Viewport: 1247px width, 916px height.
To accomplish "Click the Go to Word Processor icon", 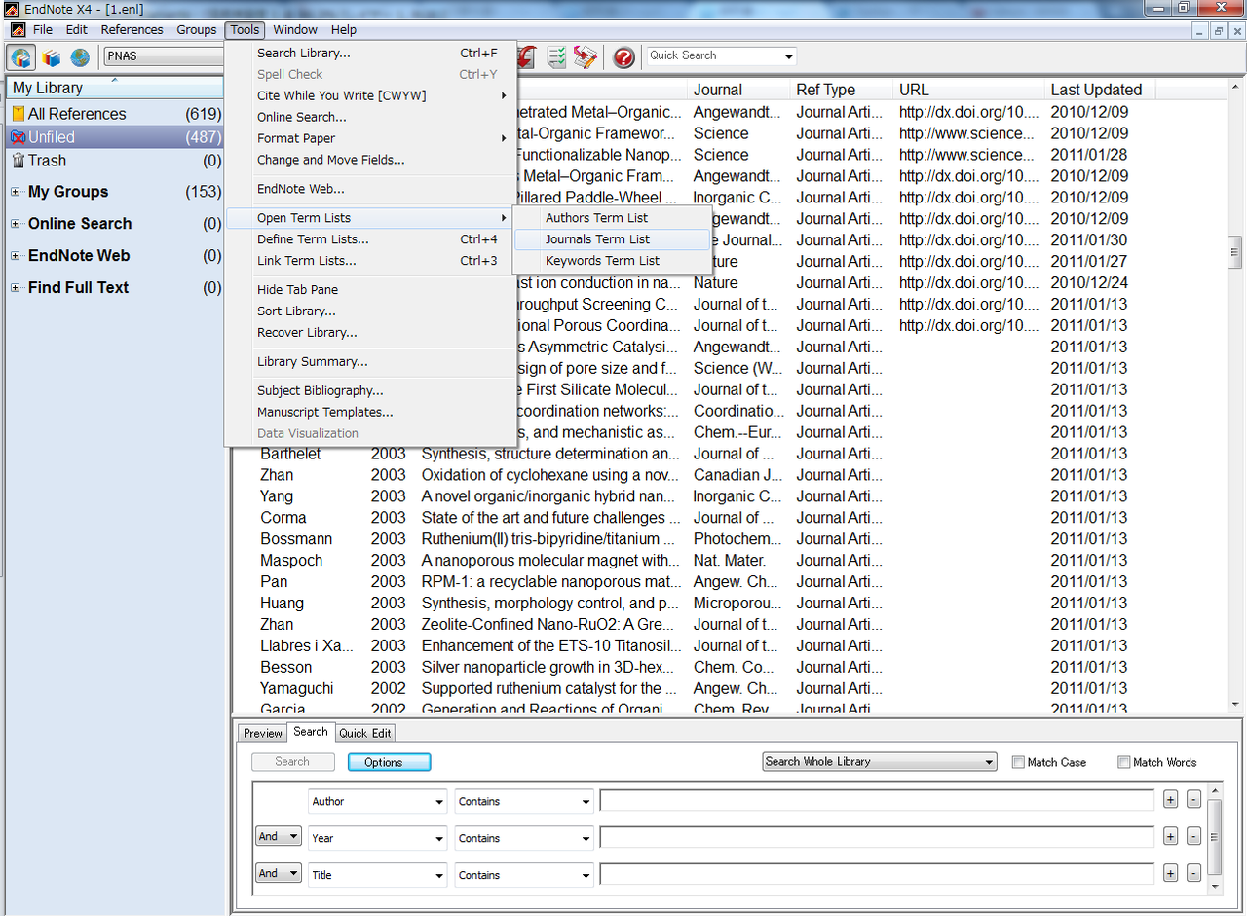I will click(586, 56).
